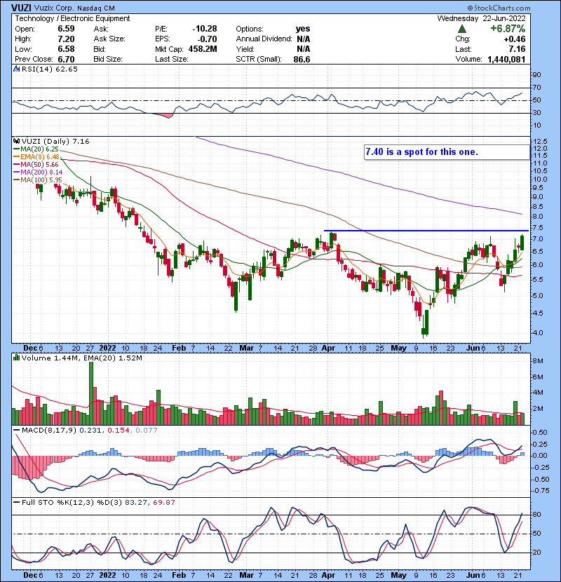Click the RSI(14) 62.65 indicator label

click(x=49, y=69)
